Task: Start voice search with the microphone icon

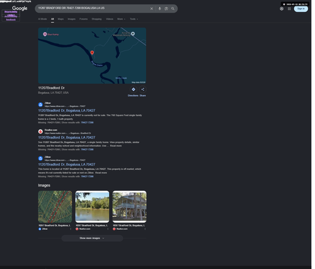Action: point(159,9)
